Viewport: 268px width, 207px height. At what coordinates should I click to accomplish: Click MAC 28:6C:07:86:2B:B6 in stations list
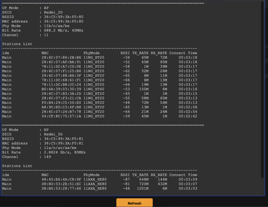coord(61,58)
